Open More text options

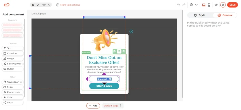pos(70,5)
